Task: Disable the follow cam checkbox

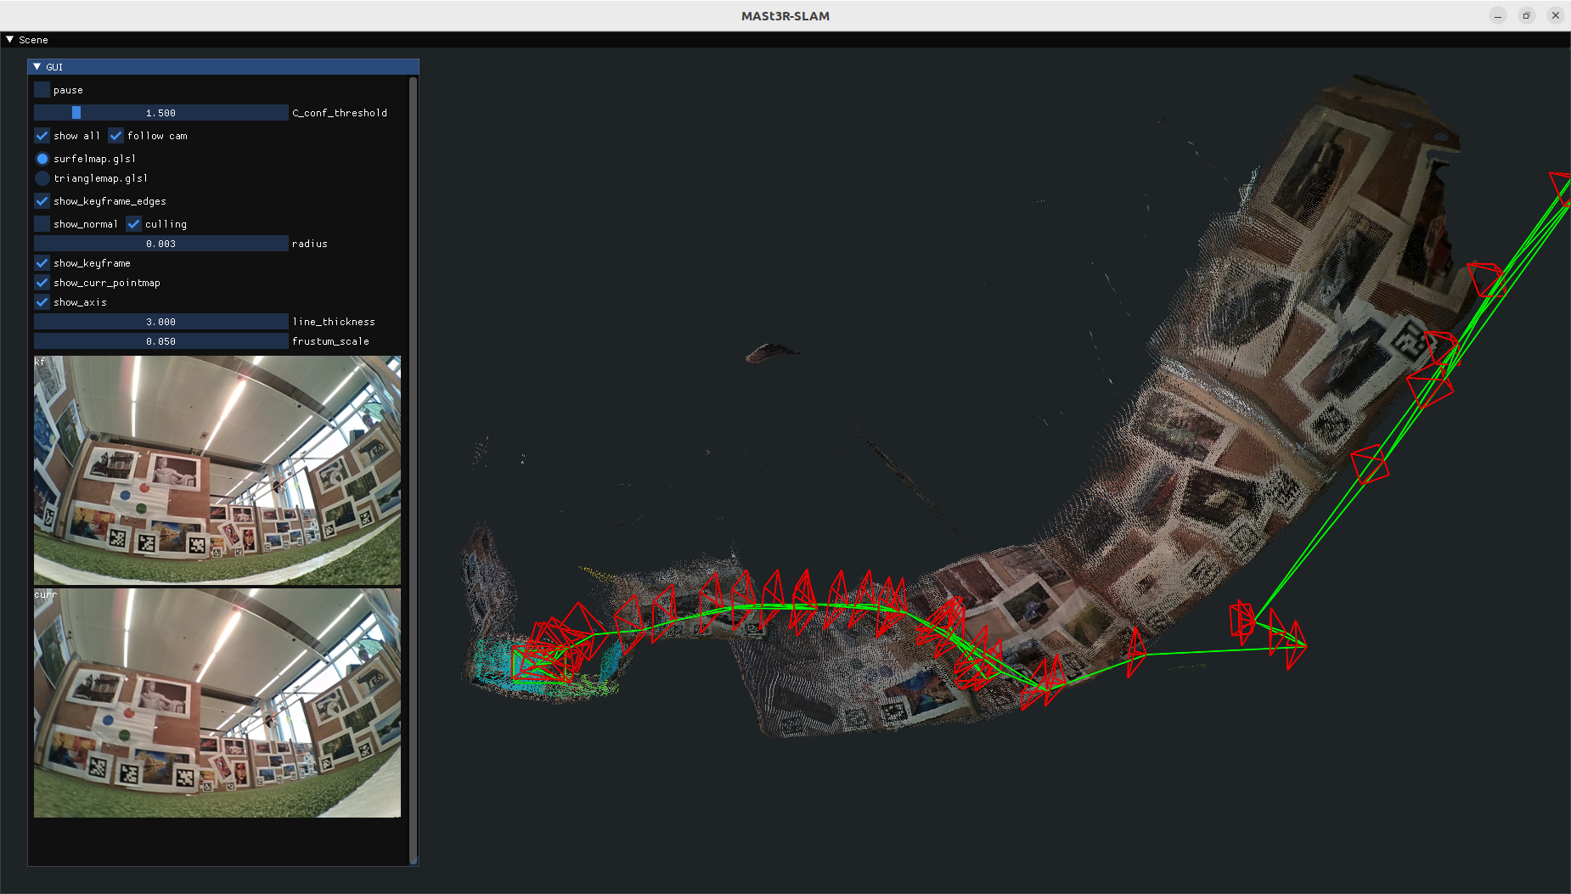Action: point(116,136)
